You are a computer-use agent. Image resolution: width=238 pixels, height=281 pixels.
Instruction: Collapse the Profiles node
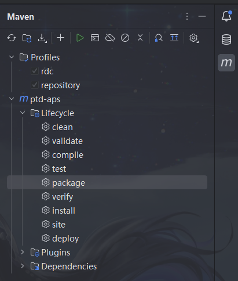[x=12, y=57]
